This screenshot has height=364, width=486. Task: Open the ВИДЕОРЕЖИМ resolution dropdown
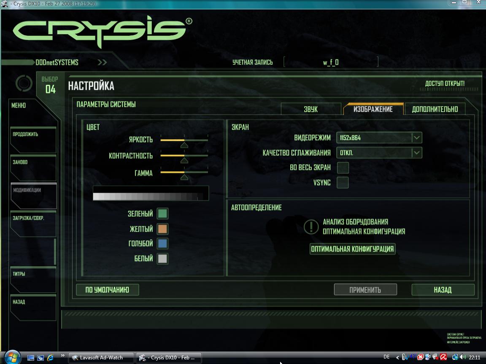[x=379, y=138]
